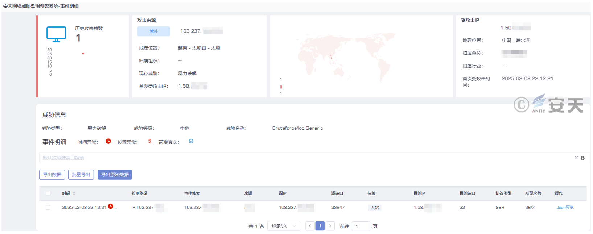Click the 高度真实 blue badge icon
Image resolution: width=593 pixels, height=234 pixels.
tap(191, 141)
